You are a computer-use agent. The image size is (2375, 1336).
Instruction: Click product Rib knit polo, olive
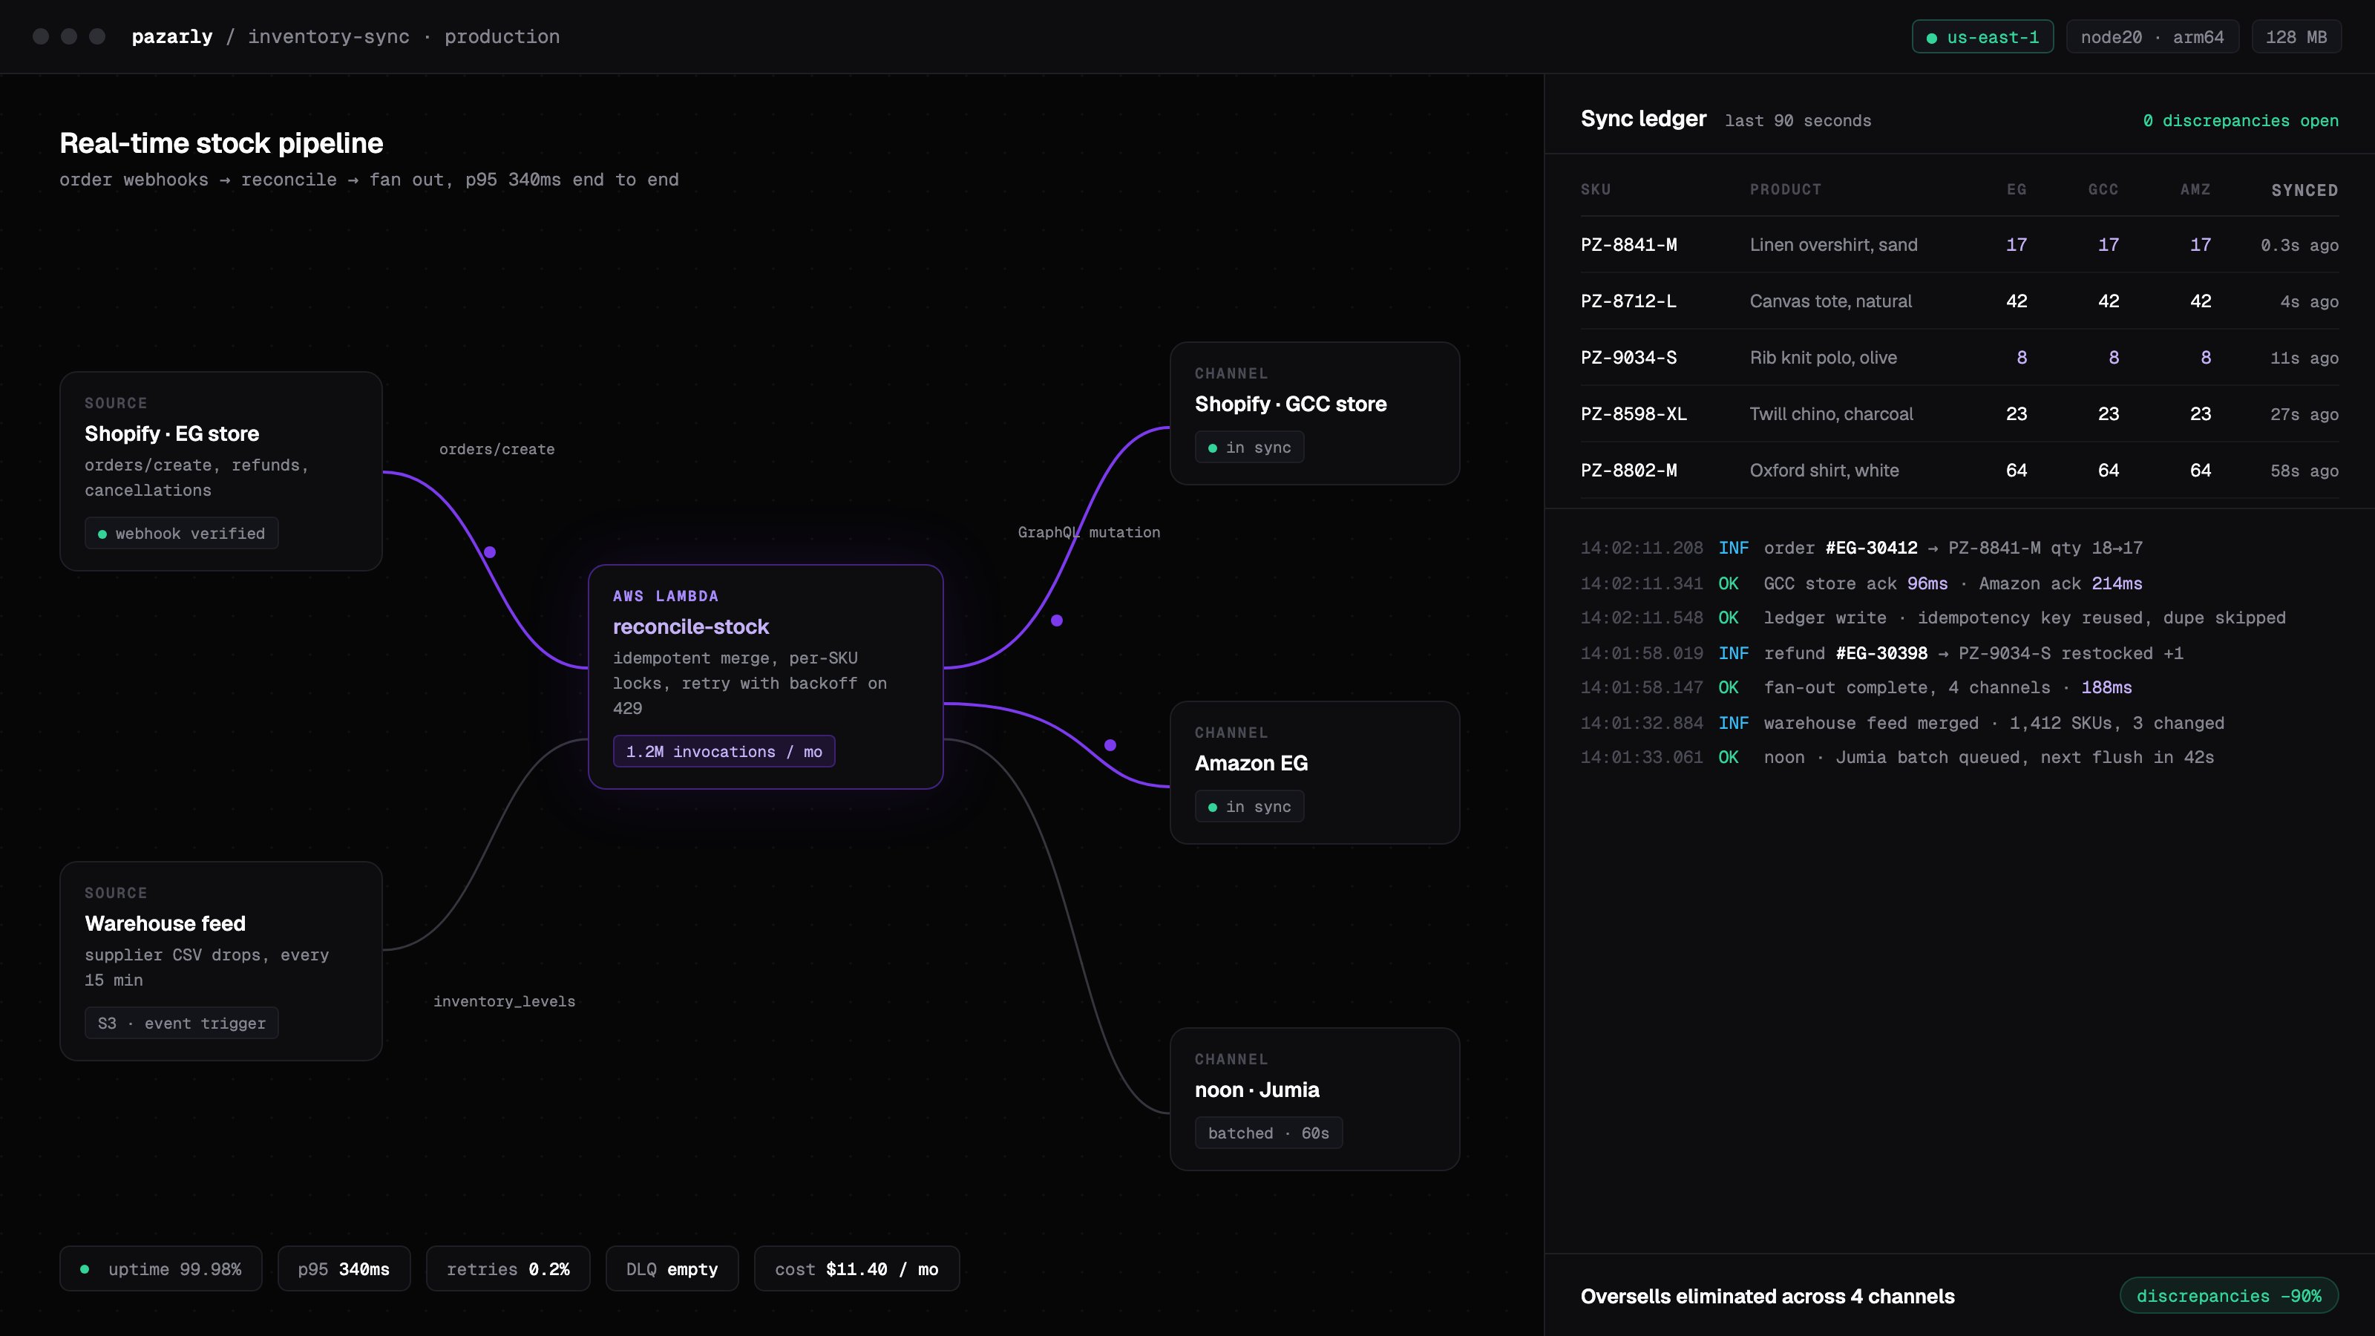point(1824,357)
